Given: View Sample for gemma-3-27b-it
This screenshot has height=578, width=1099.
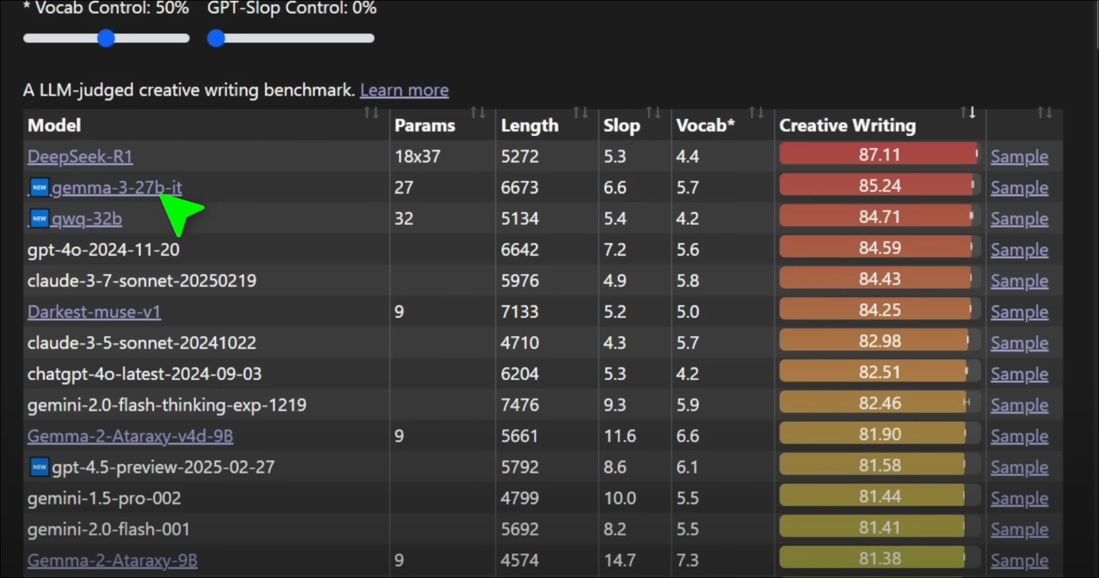Looking at the screenshot, I should tap(1019, 188).
